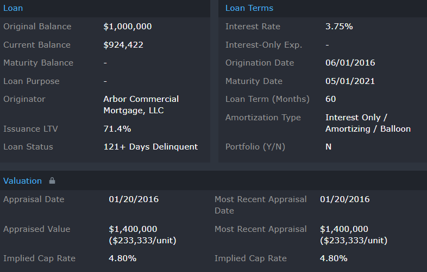427x272 pixels.
Task: Click the maturity date 05/01/2021
Action: pyautogui.click(x=350, y=81)
